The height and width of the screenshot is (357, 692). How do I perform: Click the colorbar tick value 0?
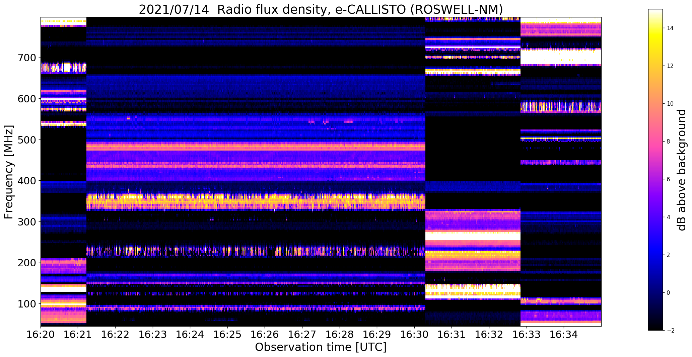coord(669,293)
